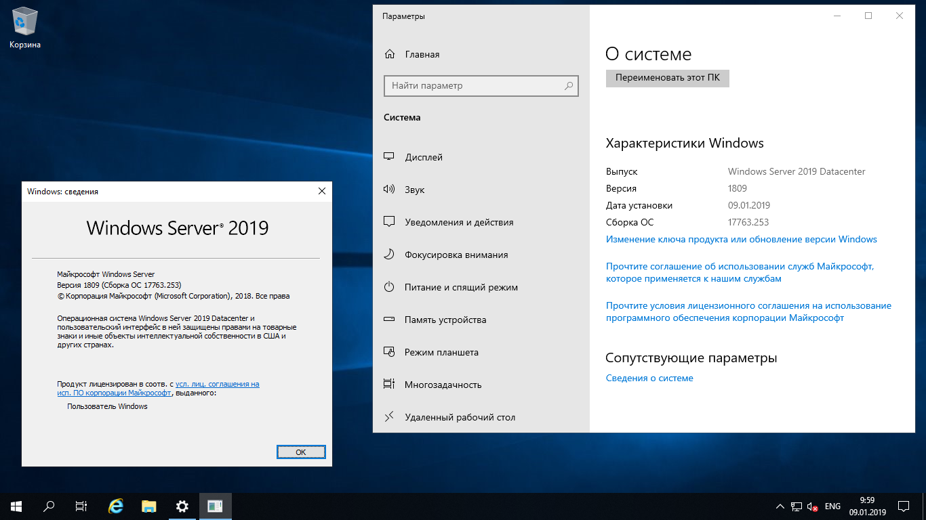Click the taskbar search magnifier
The height and width of the screenshot is (520, 926).
pos(49,506)
